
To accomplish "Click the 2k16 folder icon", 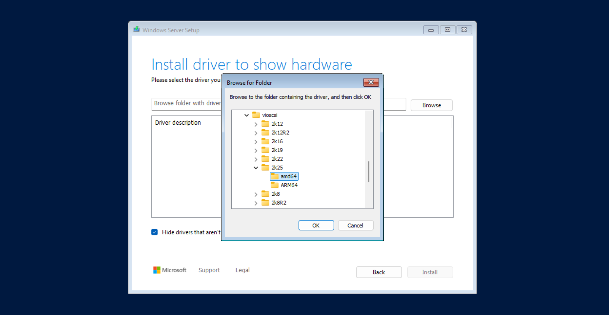I will tap(265, 141).
